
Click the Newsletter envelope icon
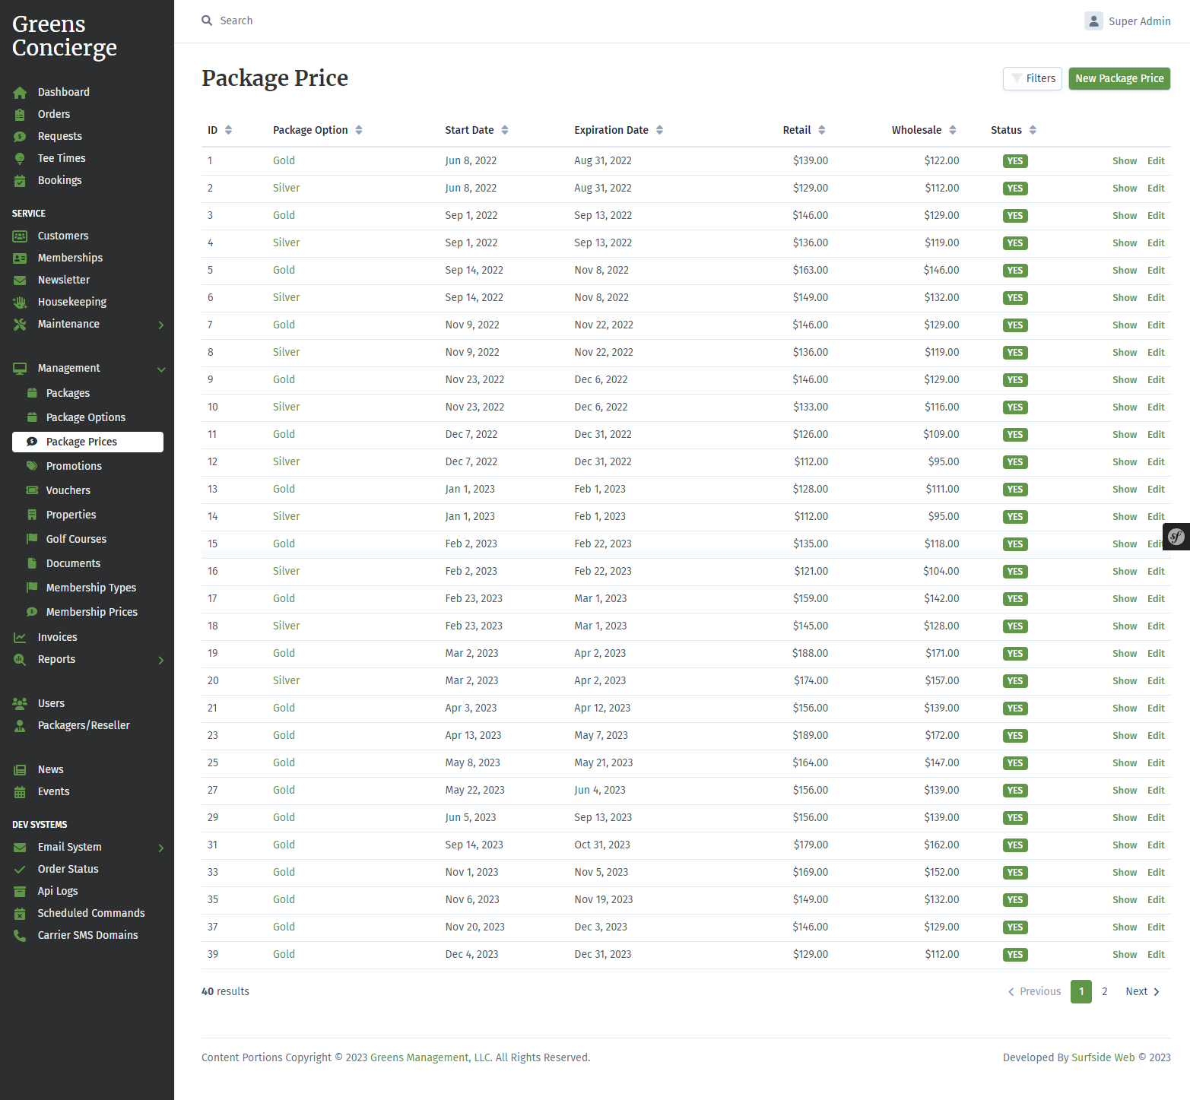(20, 281)
